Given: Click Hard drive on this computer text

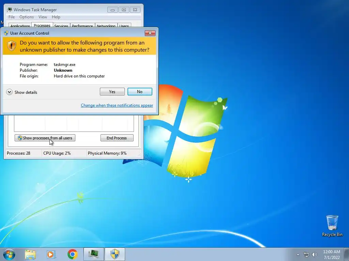Looking at the screenshot, I should (79, 76).
